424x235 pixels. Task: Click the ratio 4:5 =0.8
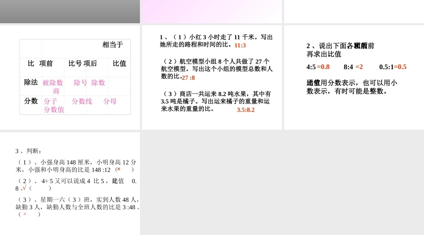click(x=318, y=67)
